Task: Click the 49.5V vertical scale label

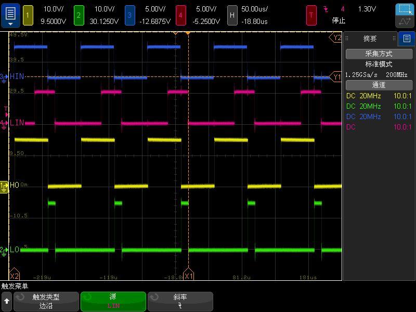Action: [18, 34]
